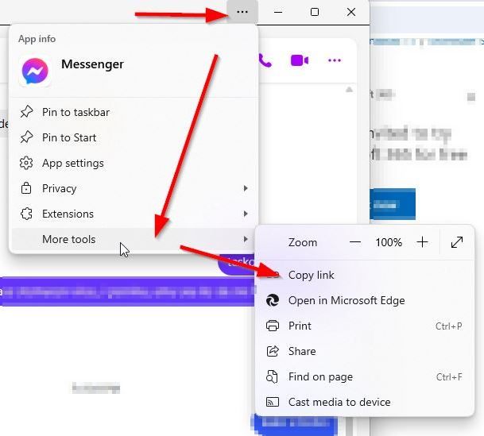484x436 pixels.
Task: Choose Copy link from submenu
Action: pos(365,275)
